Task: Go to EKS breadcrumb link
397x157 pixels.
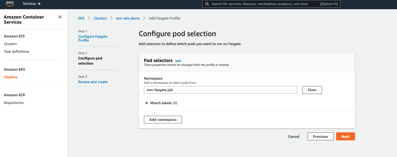Action: tap(81, 18)
